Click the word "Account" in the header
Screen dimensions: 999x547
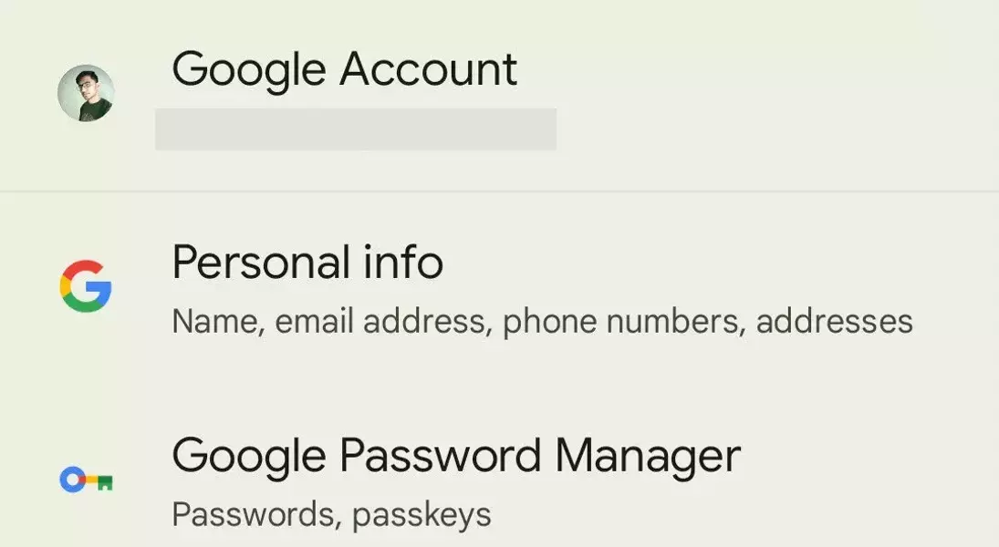pos(428,68)
